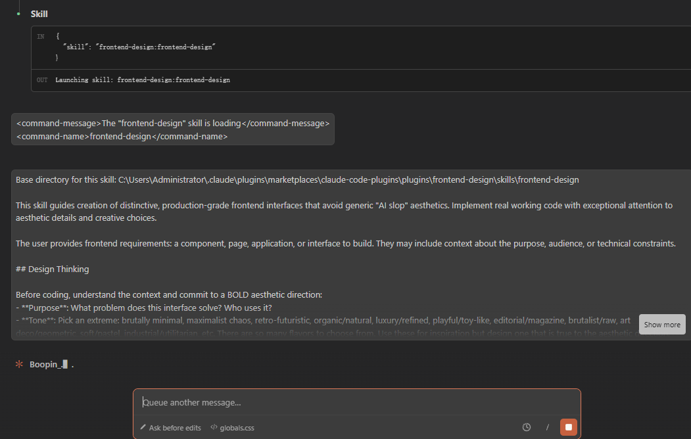The image size is (691, 439).
Task: Click the IN label of Skill call
Action: tap(41, 37)
